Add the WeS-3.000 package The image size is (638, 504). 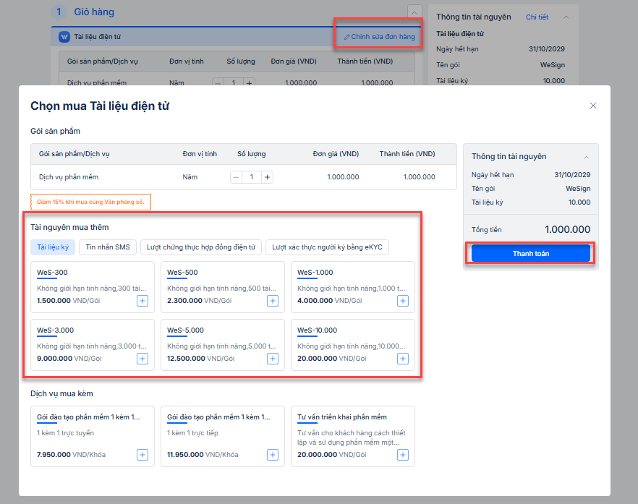[x=142, y=359]
